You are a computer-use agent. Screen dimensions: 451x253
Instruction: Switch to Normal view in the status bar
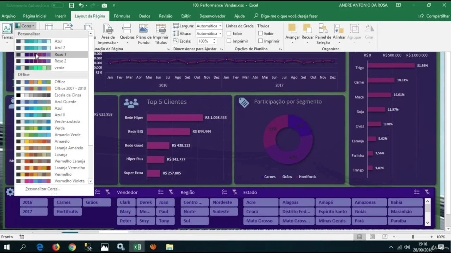[x=359, y=237]
